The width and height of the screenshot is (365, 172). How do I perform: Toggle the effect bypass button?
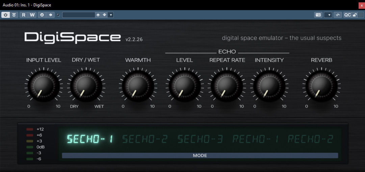point(14,15)
